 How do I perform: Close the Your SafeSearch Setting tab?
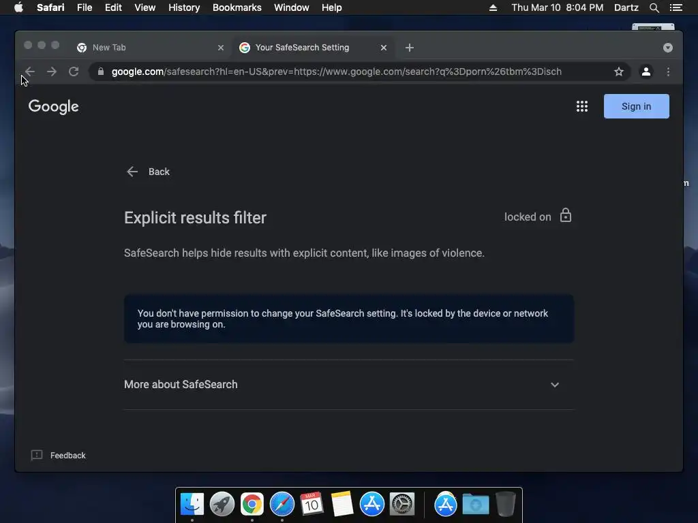tap(383, 48)
